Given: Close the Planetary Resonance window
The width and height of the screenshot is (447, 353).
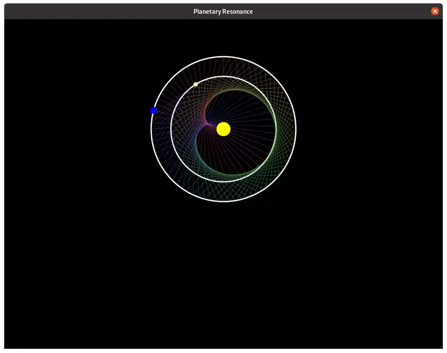Looking at the screenshot, I should click(435, 11).
